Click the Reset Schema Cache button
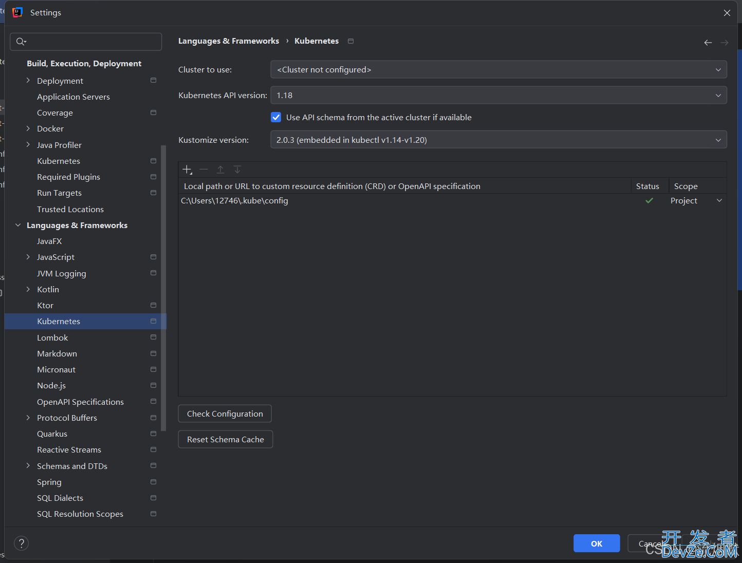 (x=226, y=439)
